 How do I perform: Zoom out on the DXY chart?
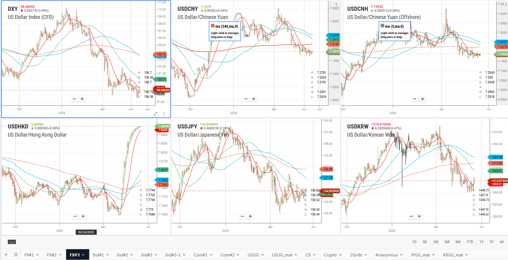75,99
